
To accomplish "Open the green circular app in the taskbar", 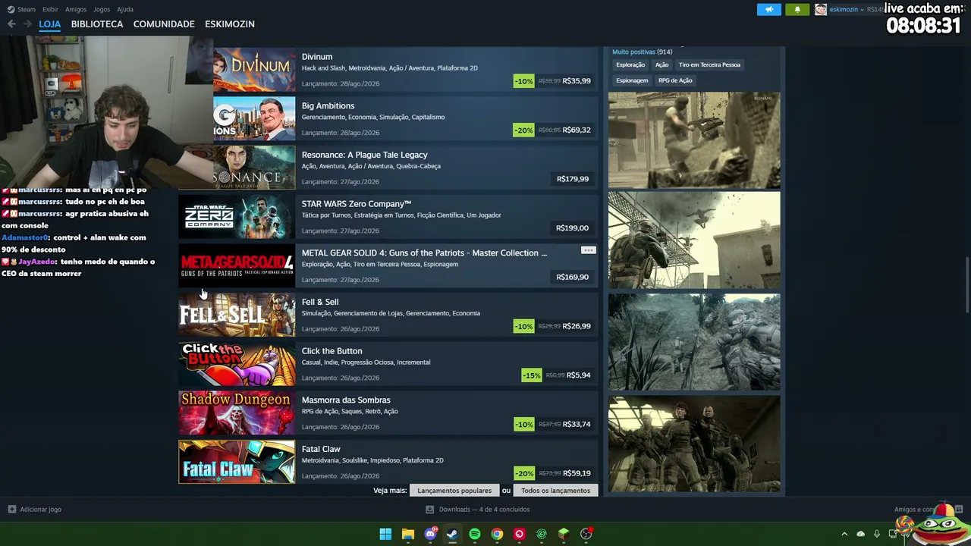I will click(x=541, y=534).
